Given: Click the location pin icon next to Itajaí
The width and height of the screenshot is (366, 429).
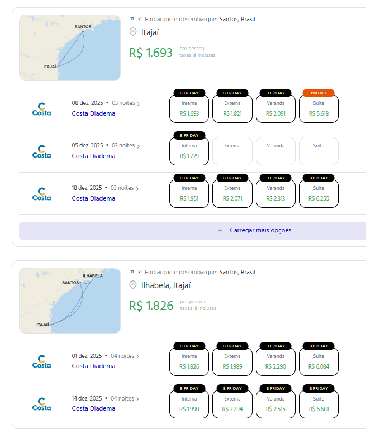Looking at the screenshot, I should coord(133,32).
